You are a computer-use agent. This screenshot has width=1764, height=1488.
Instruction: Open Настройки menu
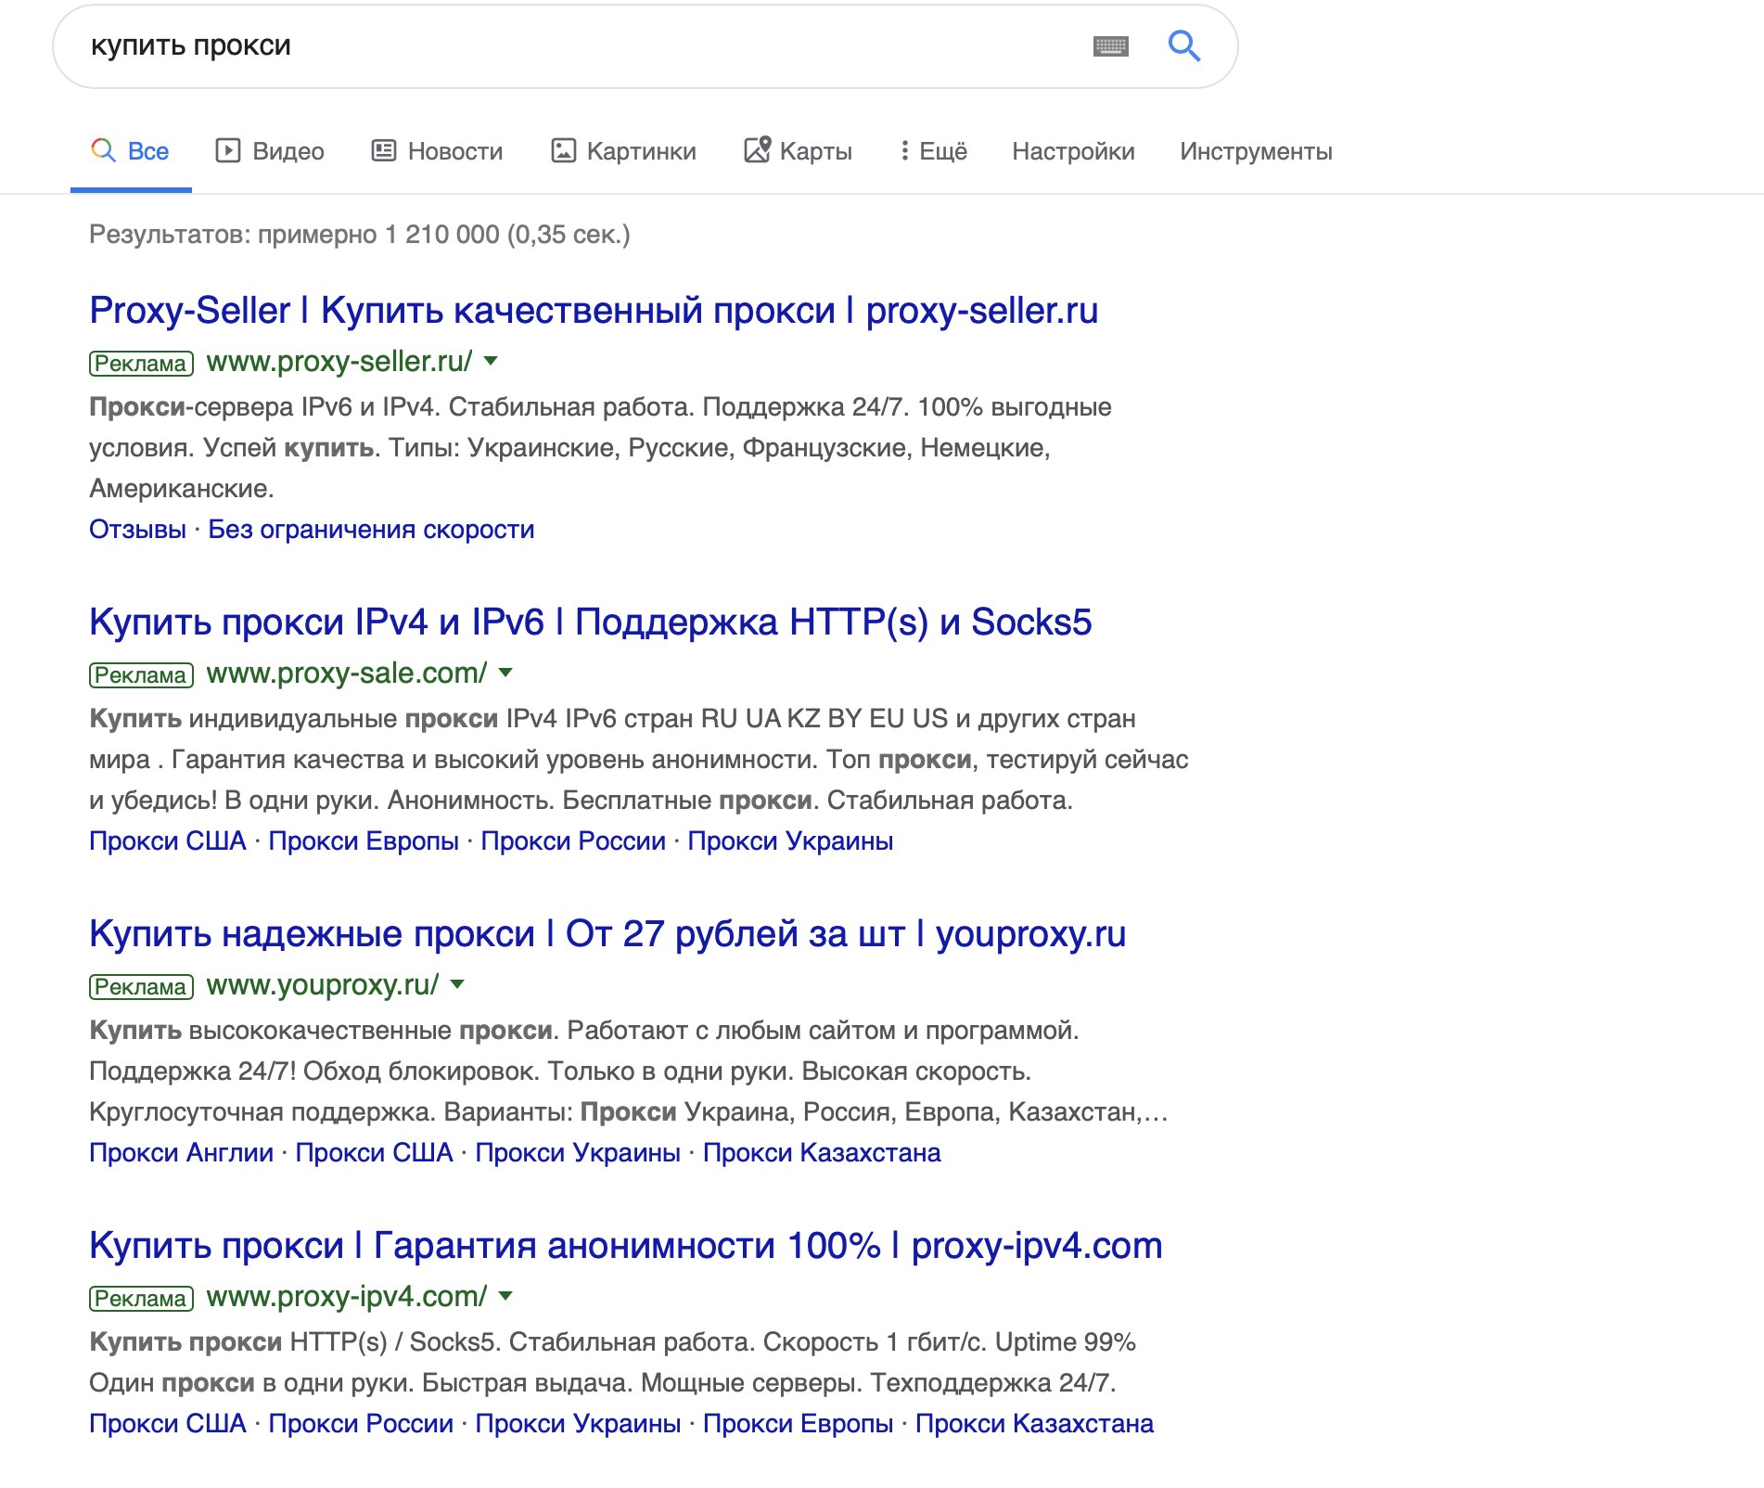tap(1073, 151)
